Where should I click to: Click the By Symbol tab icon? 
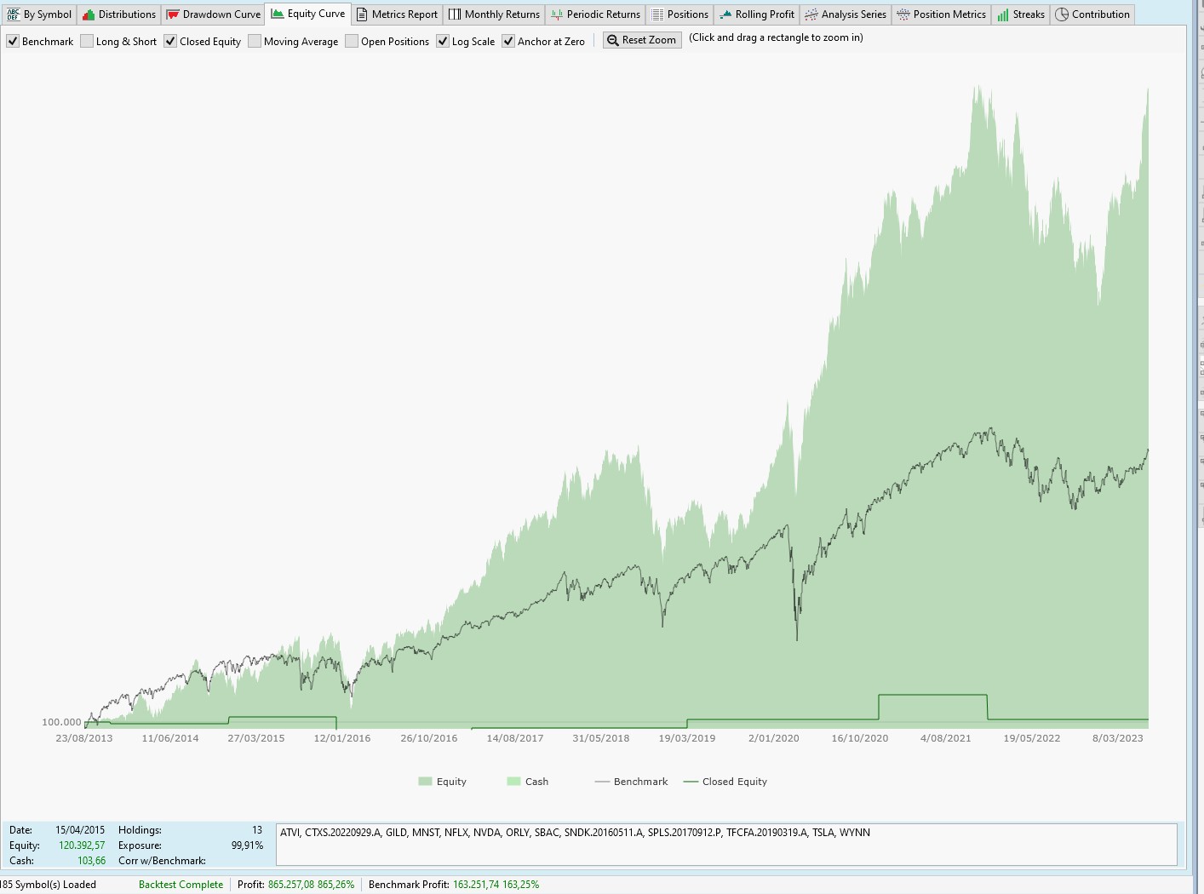pyautogui.click(x=13, y=14)
